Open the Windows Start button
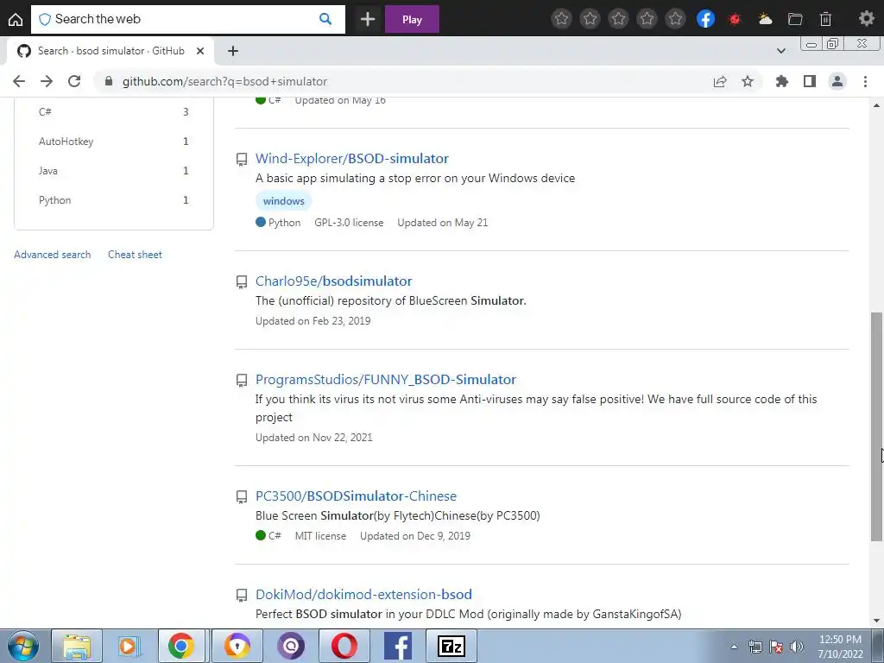 (x=23, y=646)
